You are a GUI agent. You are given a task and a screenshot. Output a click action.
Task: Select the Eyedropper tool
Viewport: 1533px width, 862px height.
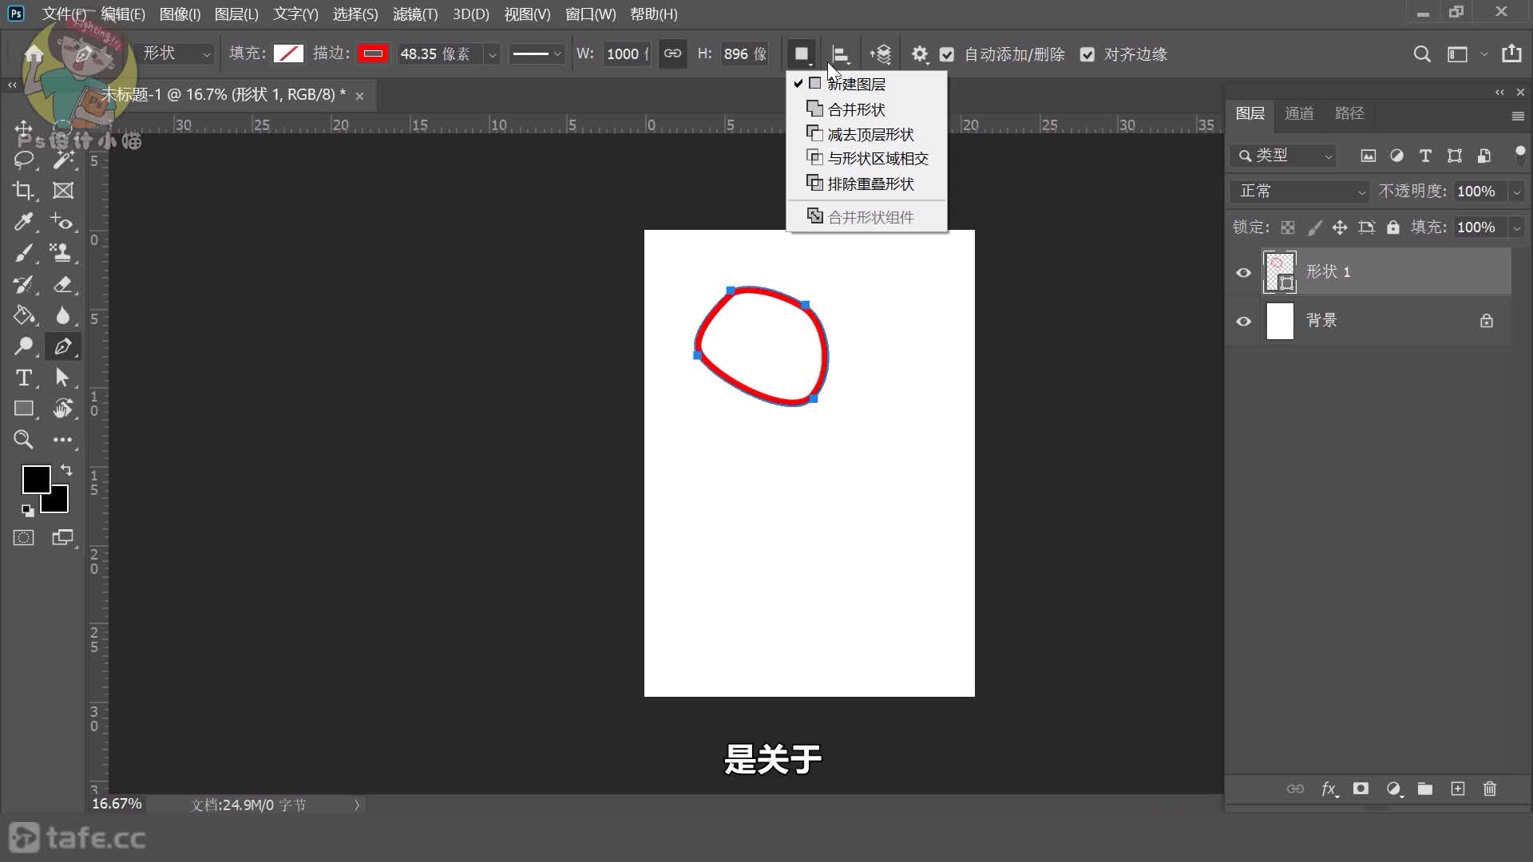tap(23, 222)
